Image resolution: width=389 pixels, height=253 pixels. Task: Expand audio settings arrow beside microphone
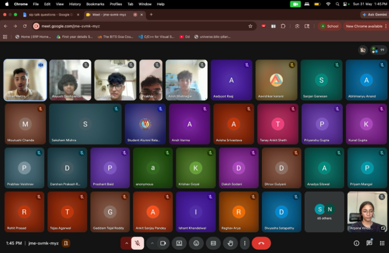127,243
